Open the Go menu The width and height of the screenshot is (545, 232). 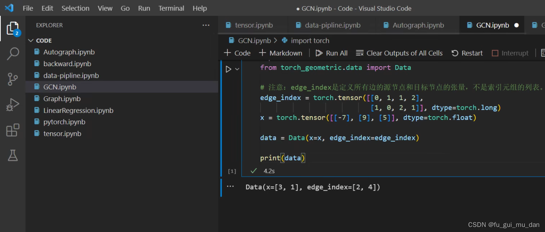125,8
